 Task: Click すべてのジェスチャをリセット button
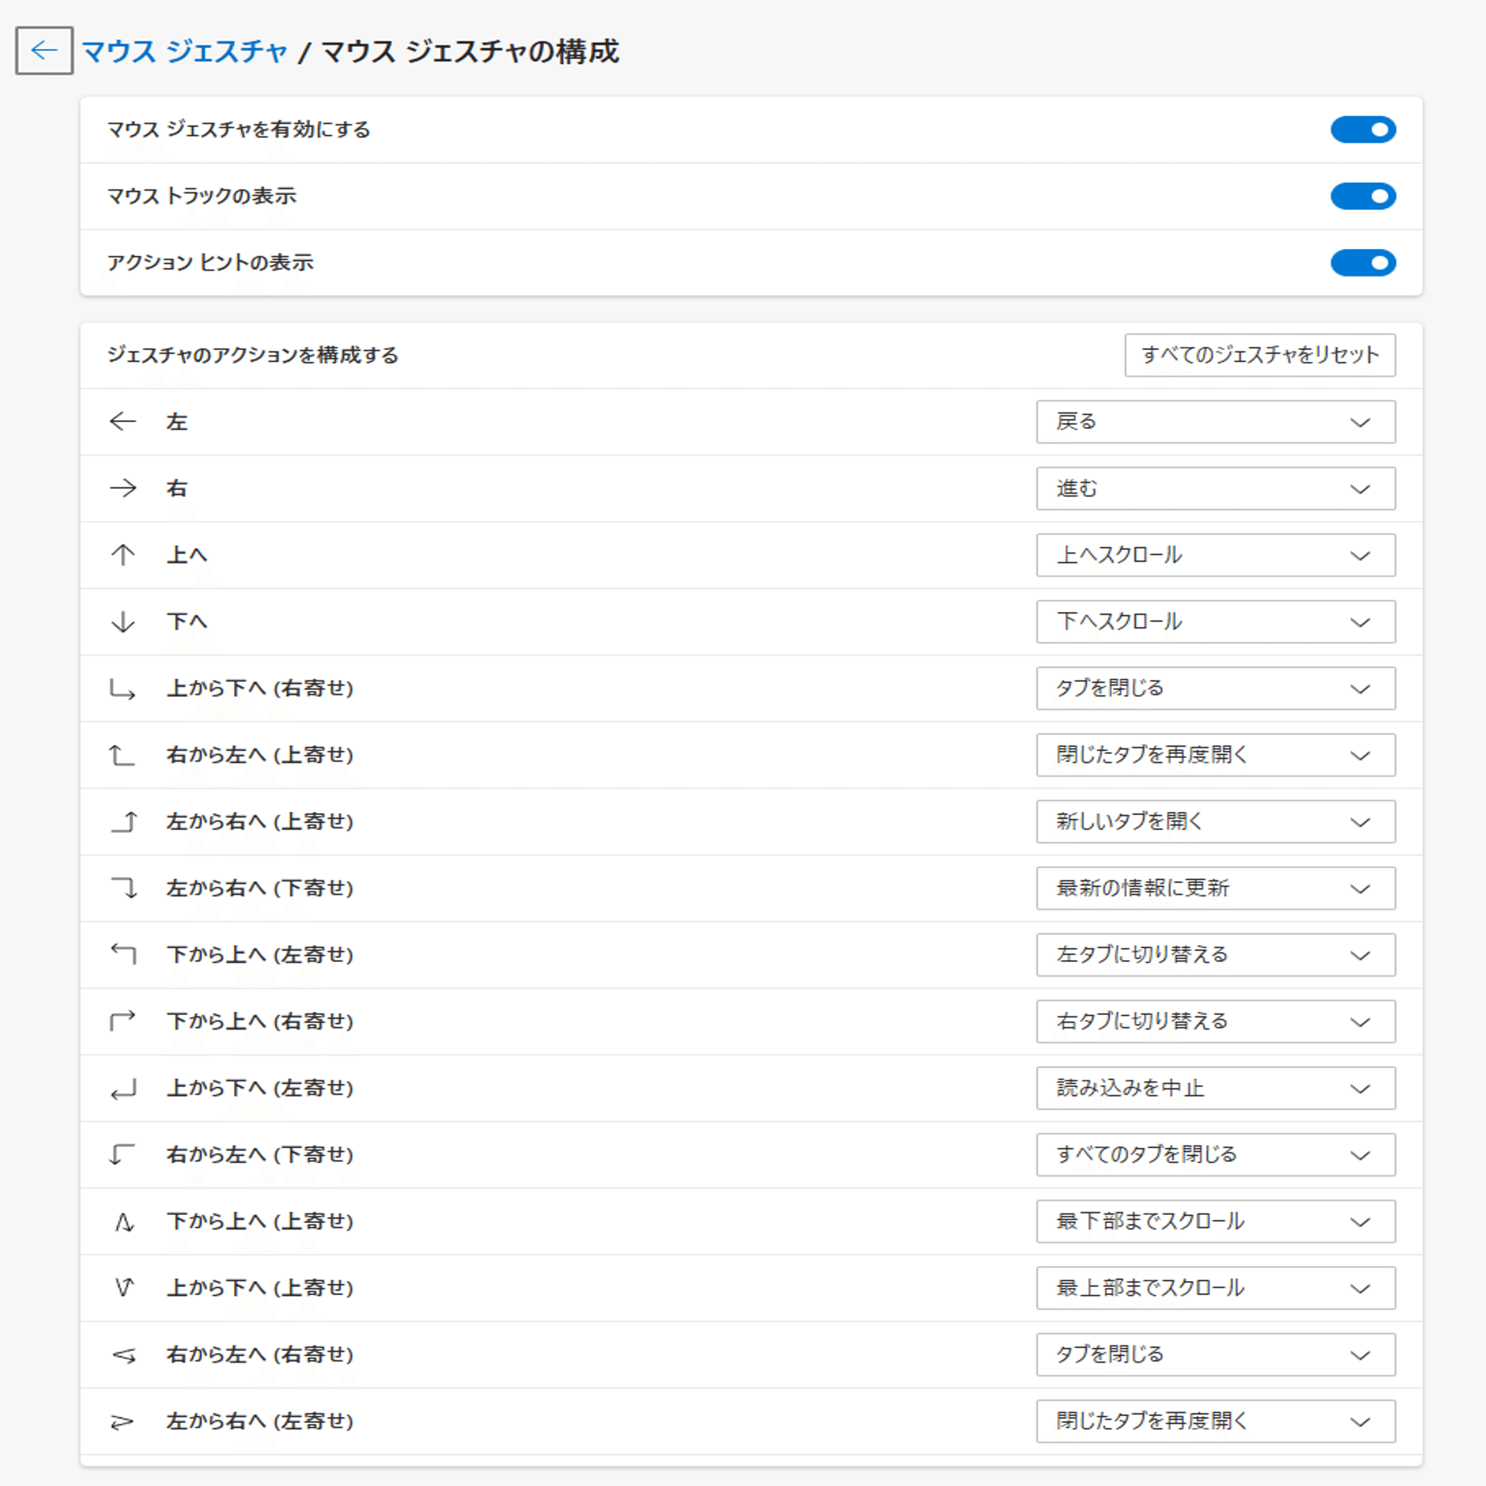coord(1259,354)
